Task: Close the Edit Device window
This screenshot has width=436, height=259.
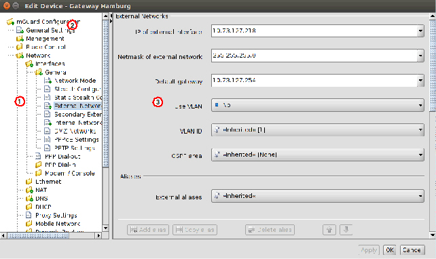Action: 6,5
